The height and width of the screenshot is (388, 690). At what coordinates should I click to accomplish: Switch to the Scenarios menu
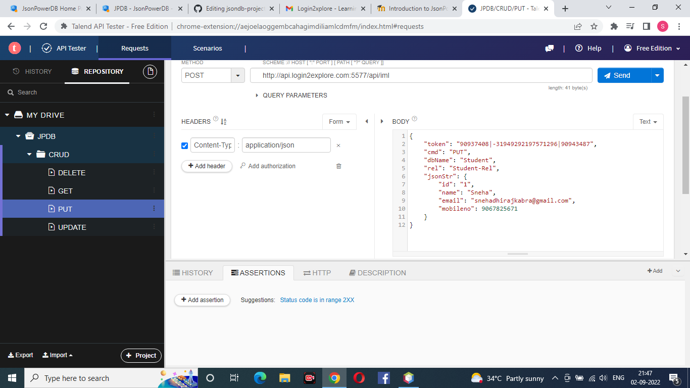(x=207, y=48)
